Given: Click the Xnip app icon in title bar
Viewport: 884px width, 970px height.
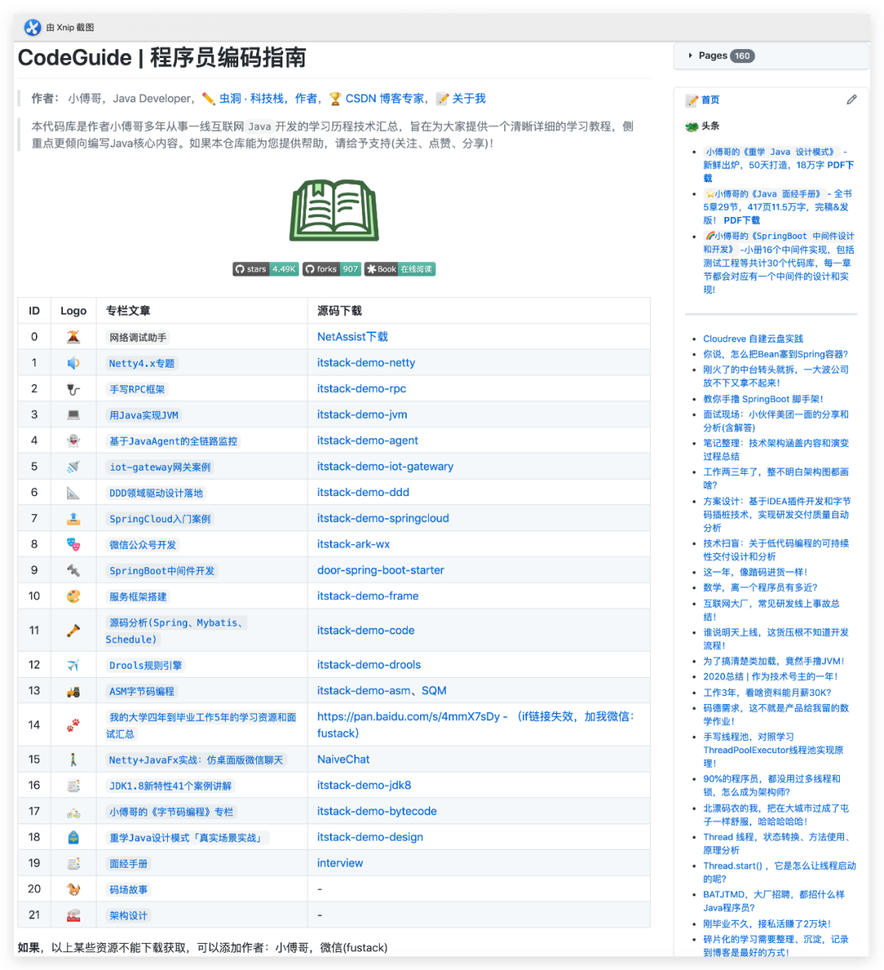Looking at the screenshot, I should [32, 27].
